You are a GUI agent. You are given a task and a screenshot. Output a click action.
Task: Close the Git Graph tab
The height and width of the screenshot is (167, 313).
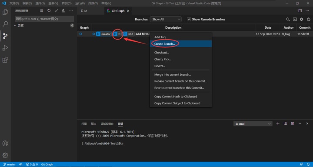tap(128, 11)
